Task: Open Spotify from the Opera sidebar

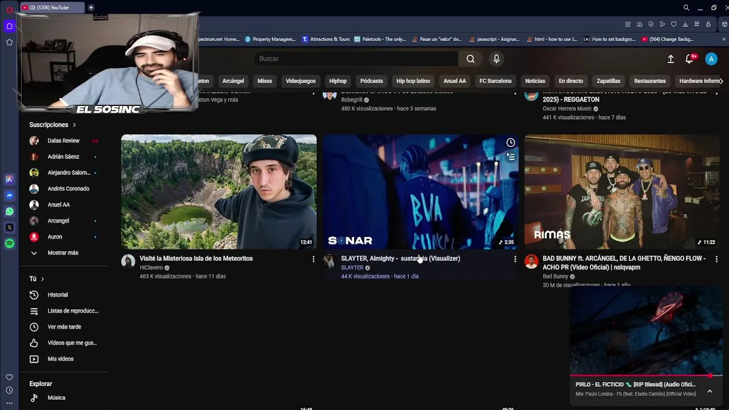Action: pos(9,243)
